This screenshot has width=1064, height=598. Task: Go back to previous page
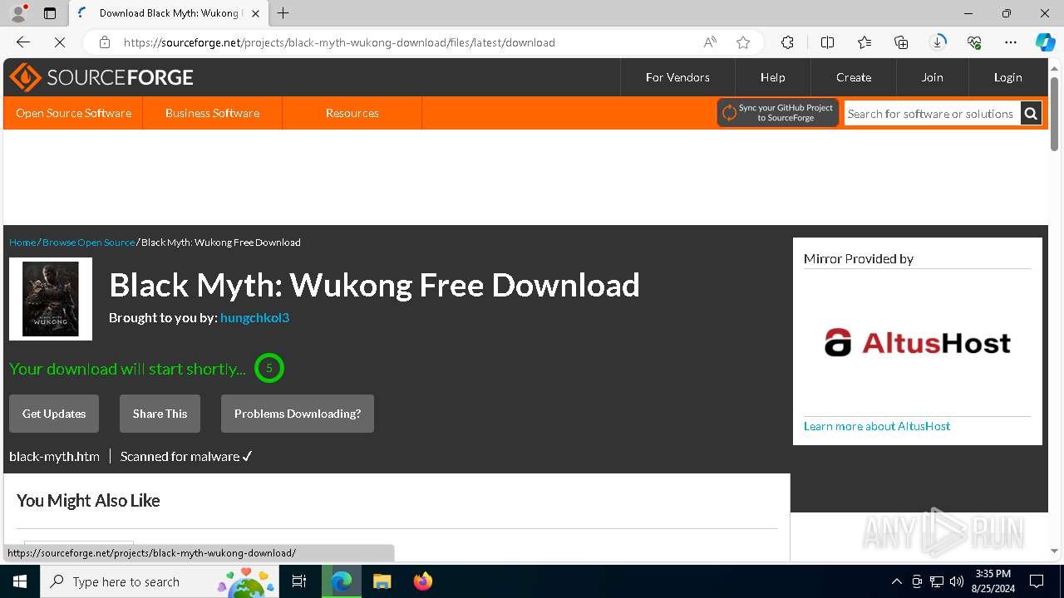coord(23,42)
